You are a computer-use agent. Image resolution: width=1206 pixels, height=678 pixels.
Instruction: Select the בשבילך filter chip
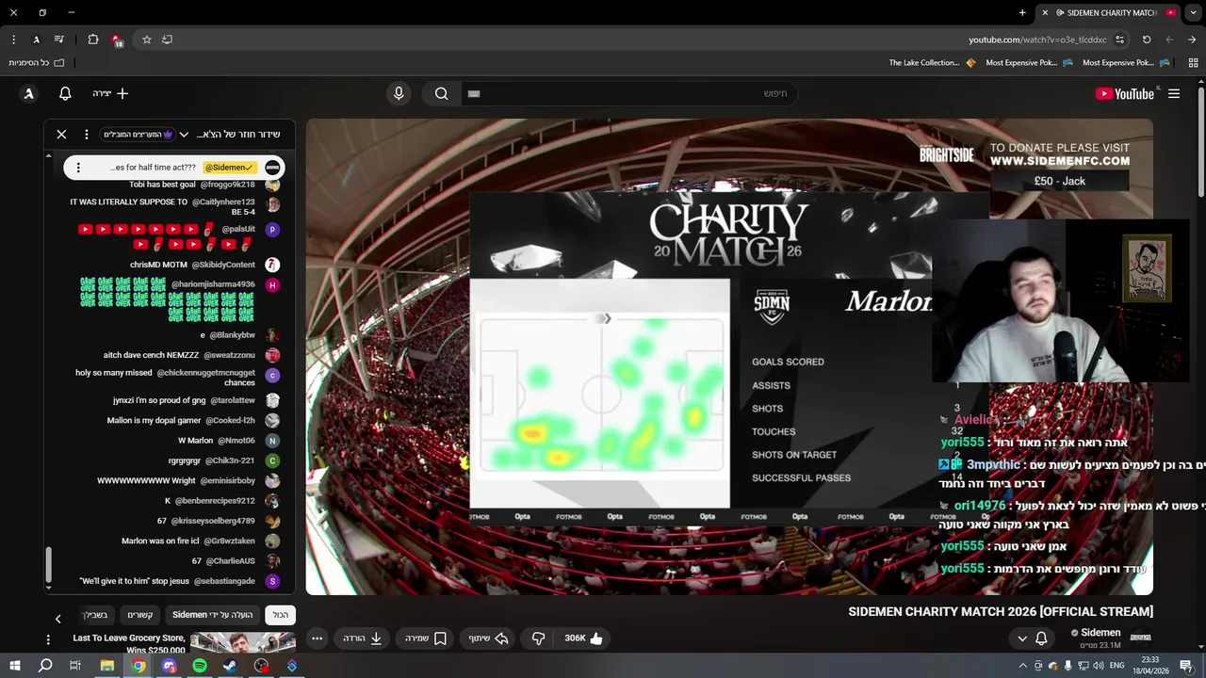[x=95, y=615]
